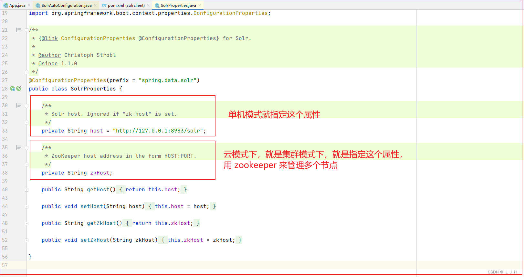Click the zkHost field name on line 38
Image resolution: width=524 pixels, height=277 pixels.
tap(100, 173)
